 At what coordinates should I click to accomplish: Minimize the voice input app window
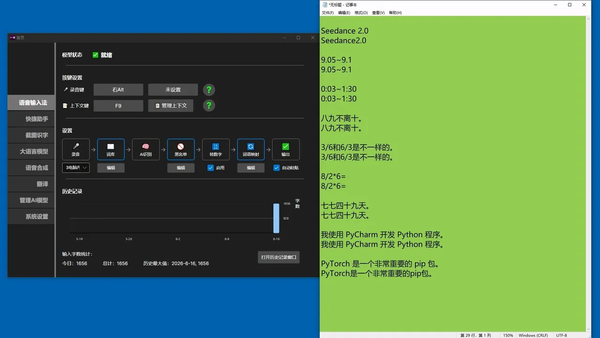284,38
